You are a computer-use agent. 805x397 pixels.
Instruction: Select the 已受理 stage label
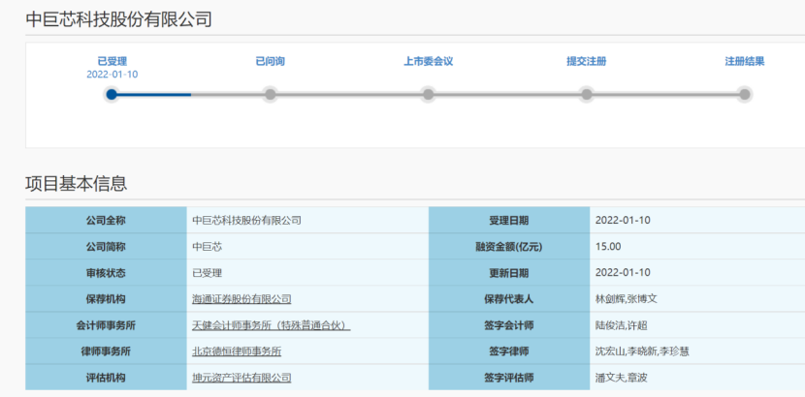pos(112,61)
